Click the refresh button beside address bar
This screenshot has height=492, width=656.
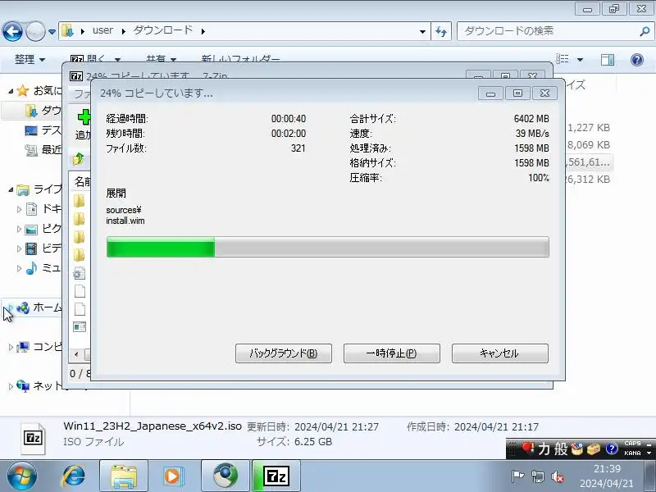tap(441, 31)
